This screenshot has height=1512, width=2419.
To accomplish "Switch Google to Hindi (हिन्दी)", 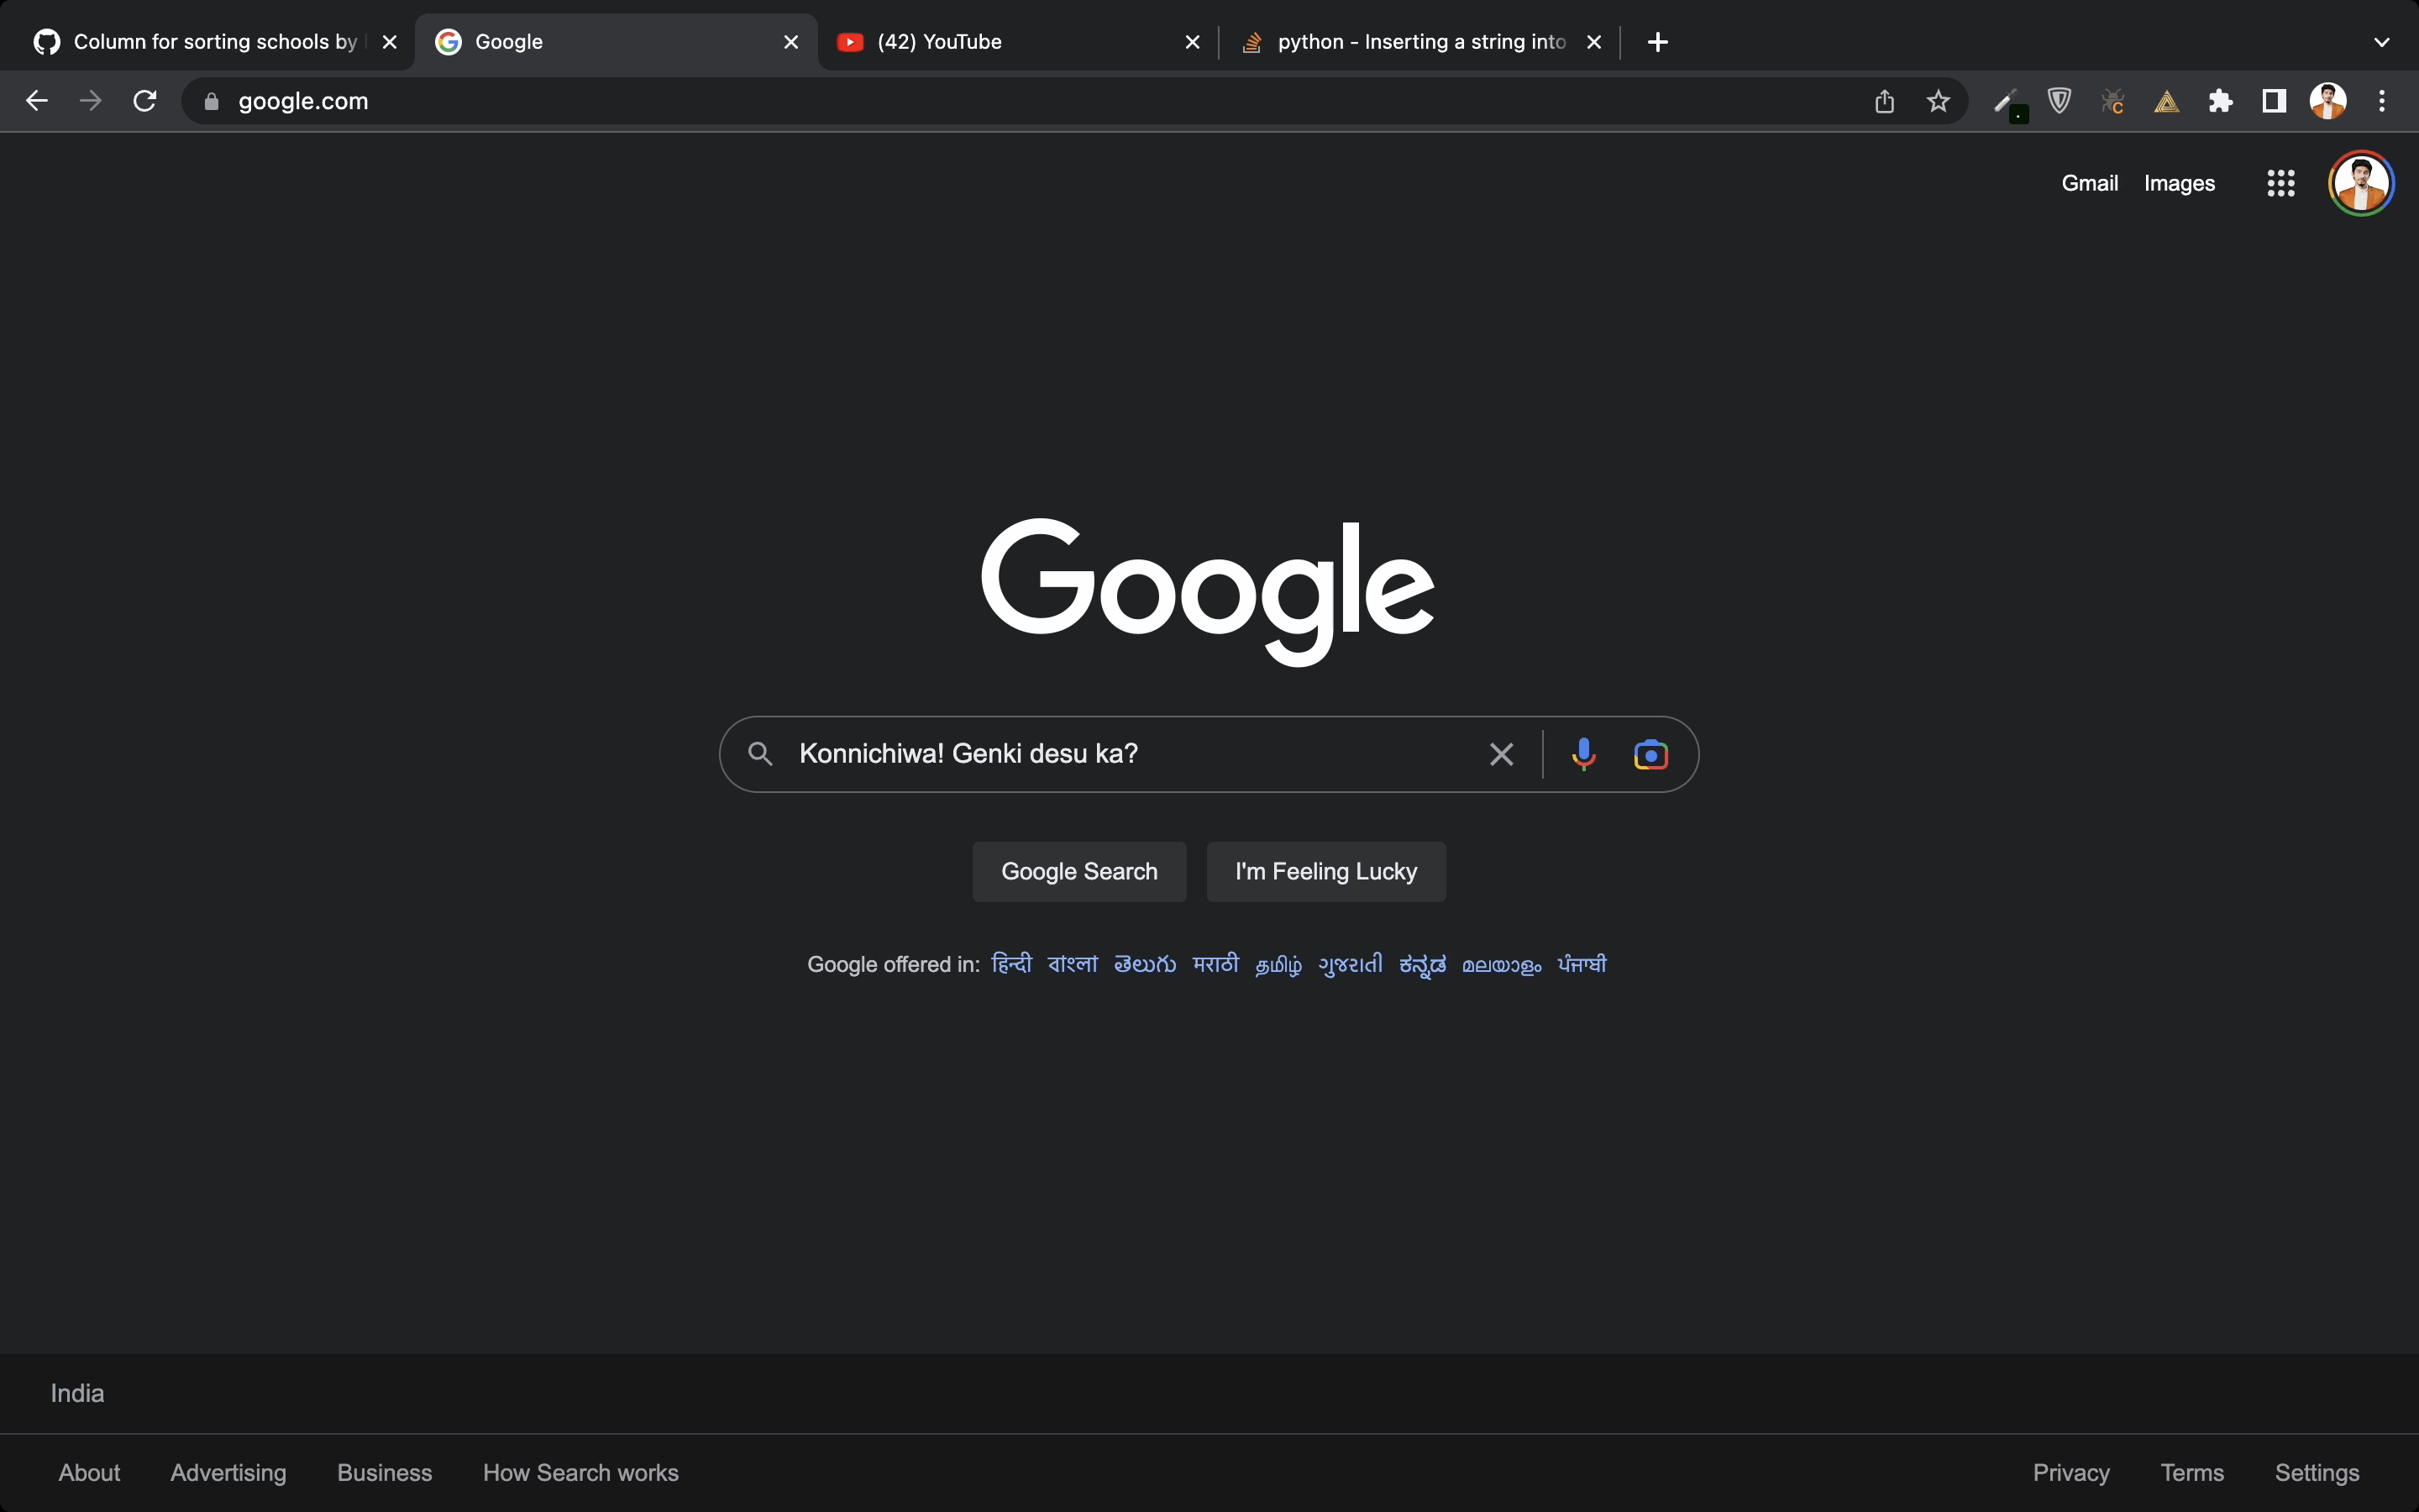I will click(x=1011, y=964).
